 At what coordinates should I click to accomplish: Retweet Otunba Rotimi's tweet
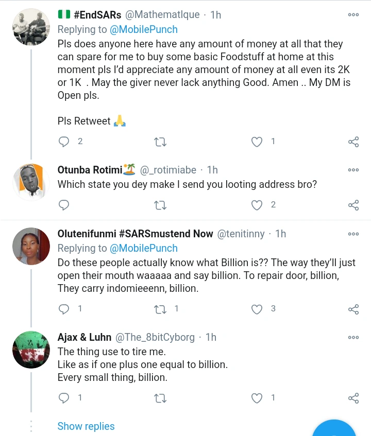[x=160, y=205]
